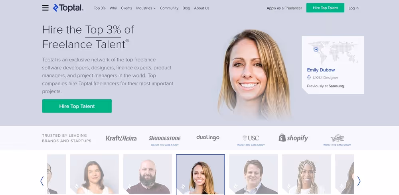The width and height of the screenshot is (399, 195).
Task: Click the Shopify logo
Action: pyautogui.click(x=293, y=138)
